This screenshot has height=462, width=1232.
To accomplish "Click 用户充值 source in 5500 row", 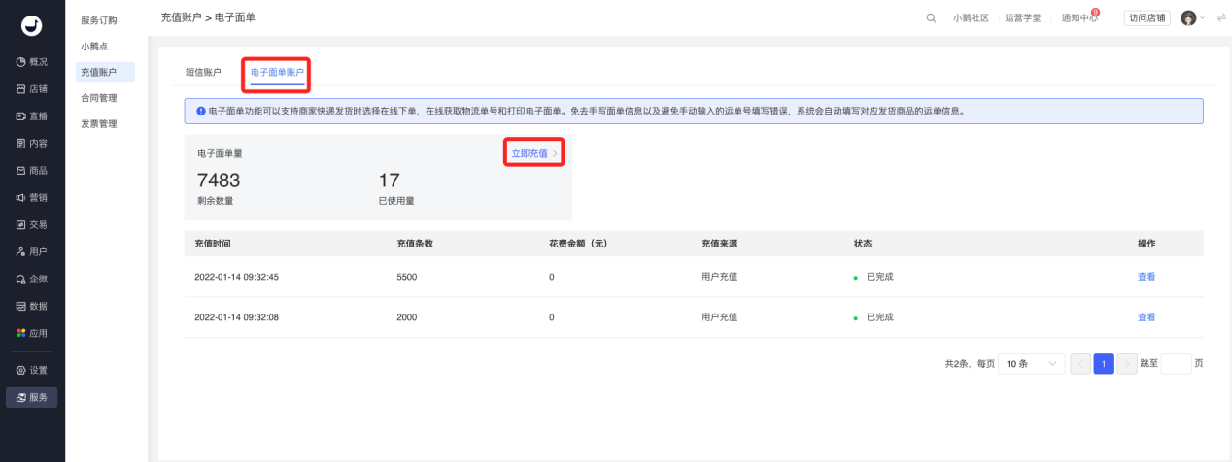I will coord(720,277).
